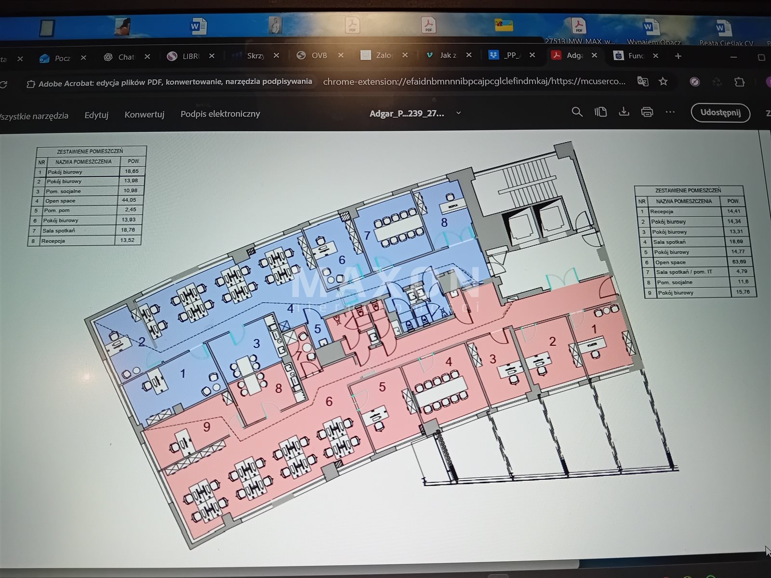Click the Udostępnij share button
Image resolution: width=771 pixels, height=578 pixels.
coord(720,113)
